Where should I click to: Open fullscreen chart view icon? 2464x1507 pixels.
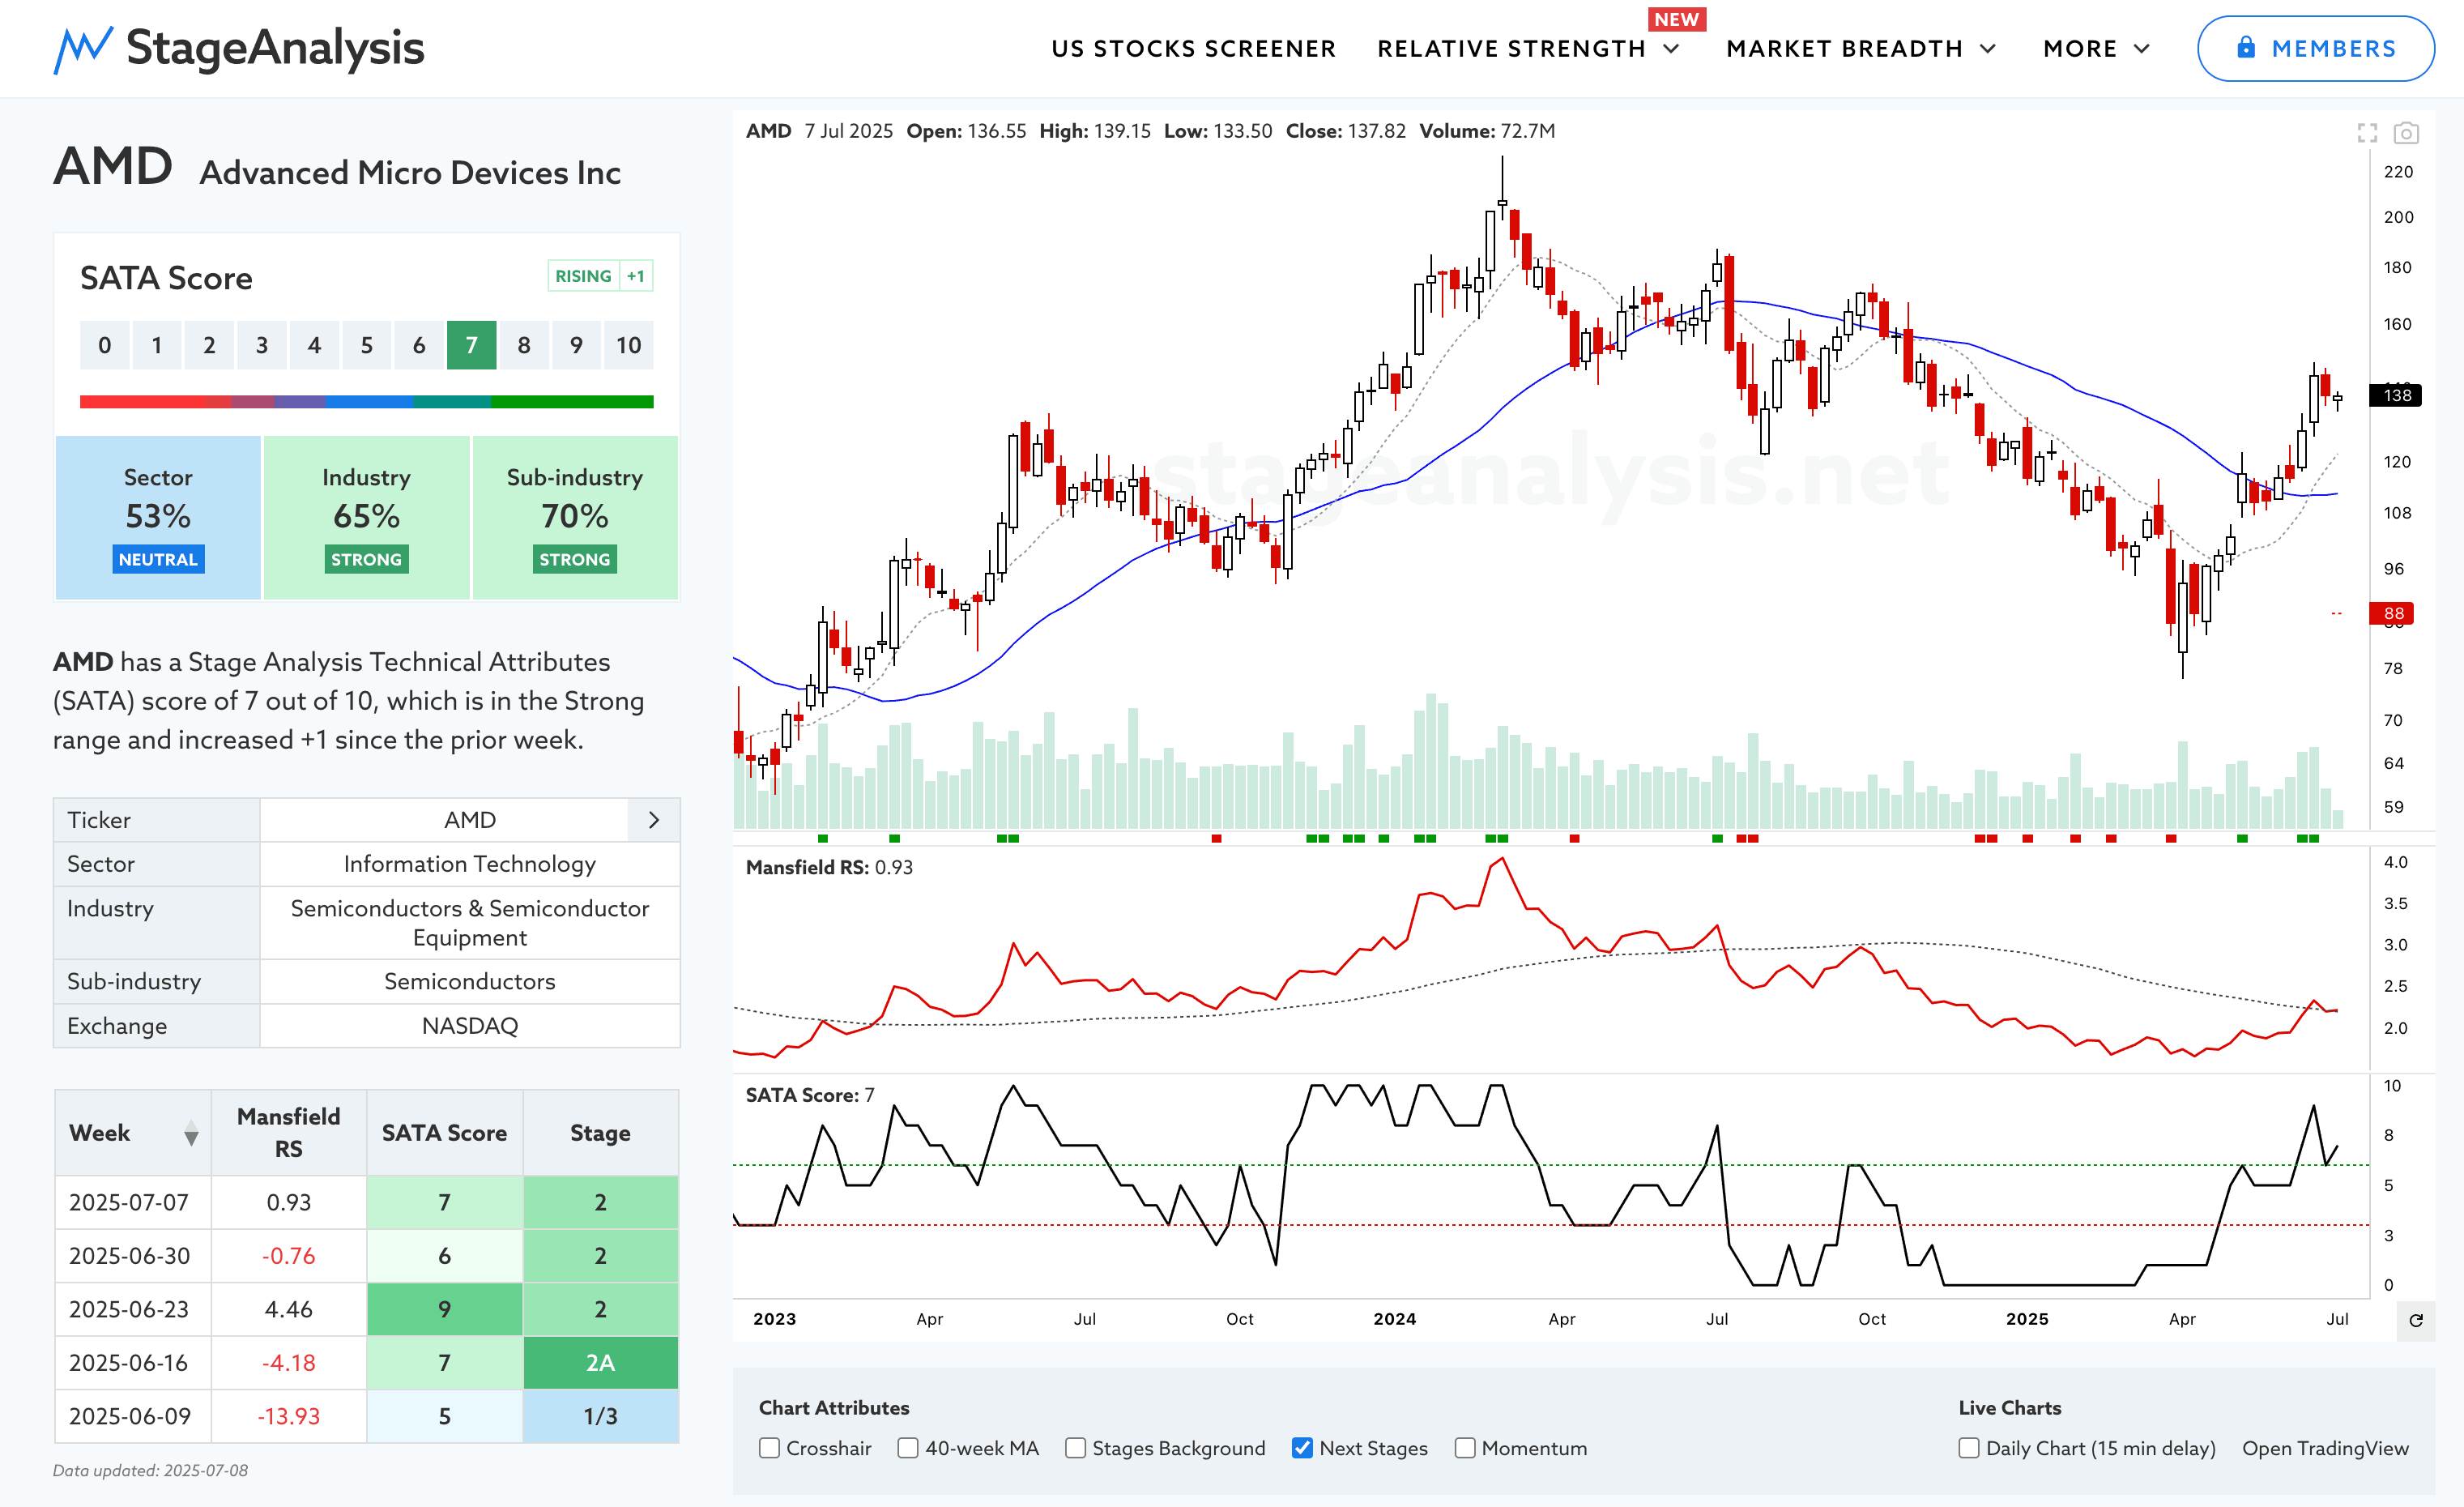[2367, 133]
